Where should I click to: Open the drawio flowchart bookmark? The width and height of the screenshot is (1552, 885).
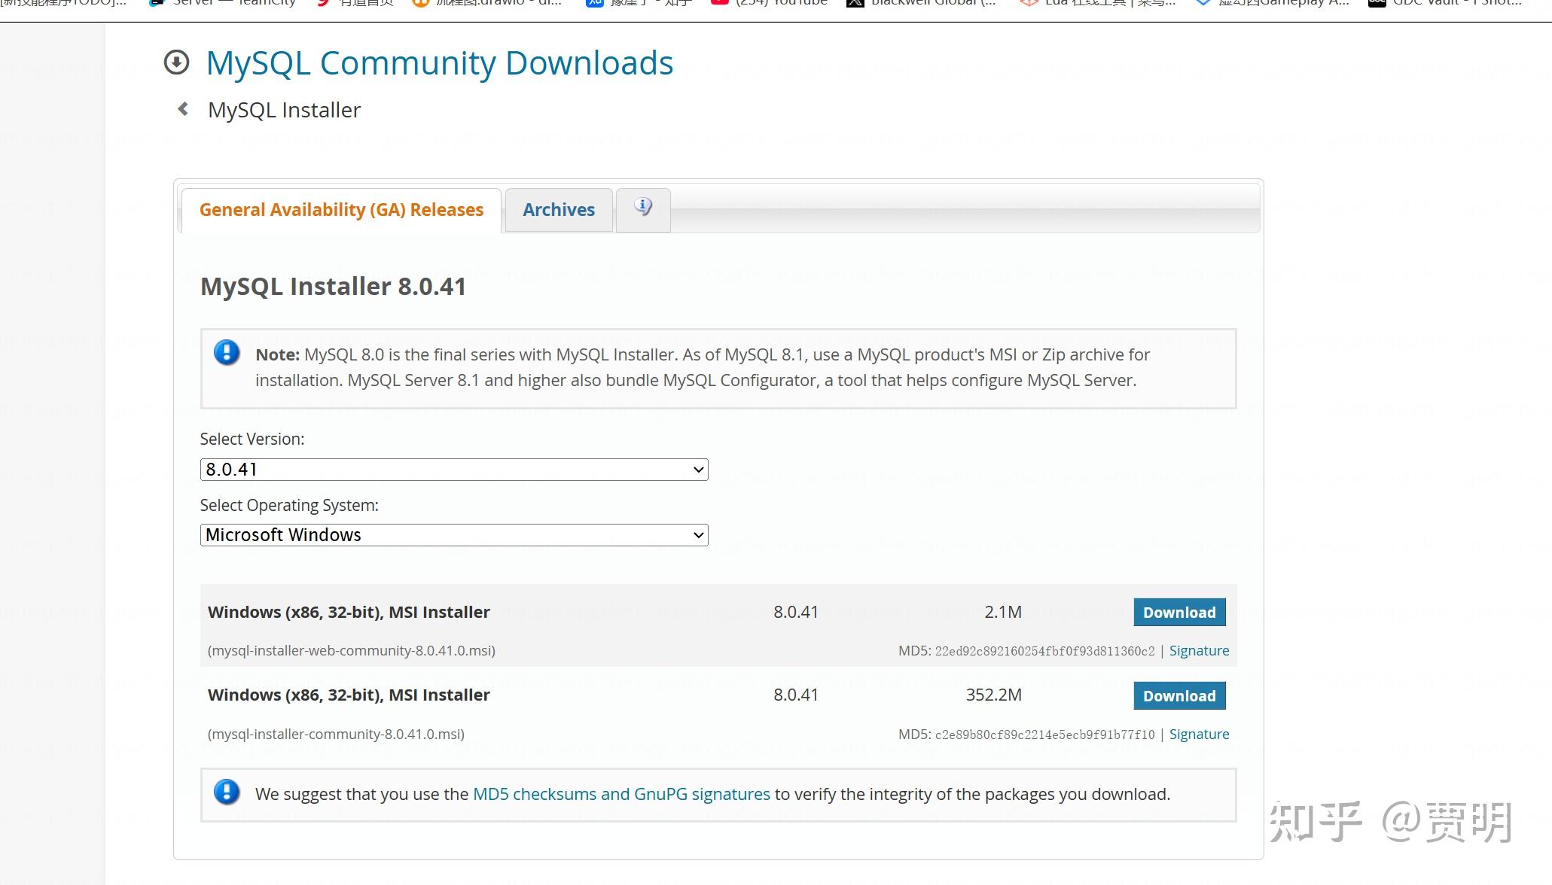(488, 3)
